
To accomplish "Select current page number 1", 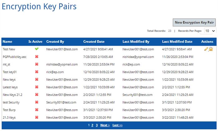I will coord(89,125).
